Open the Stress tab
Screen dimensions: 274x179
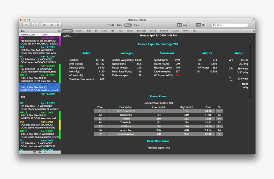click(104, 31)
